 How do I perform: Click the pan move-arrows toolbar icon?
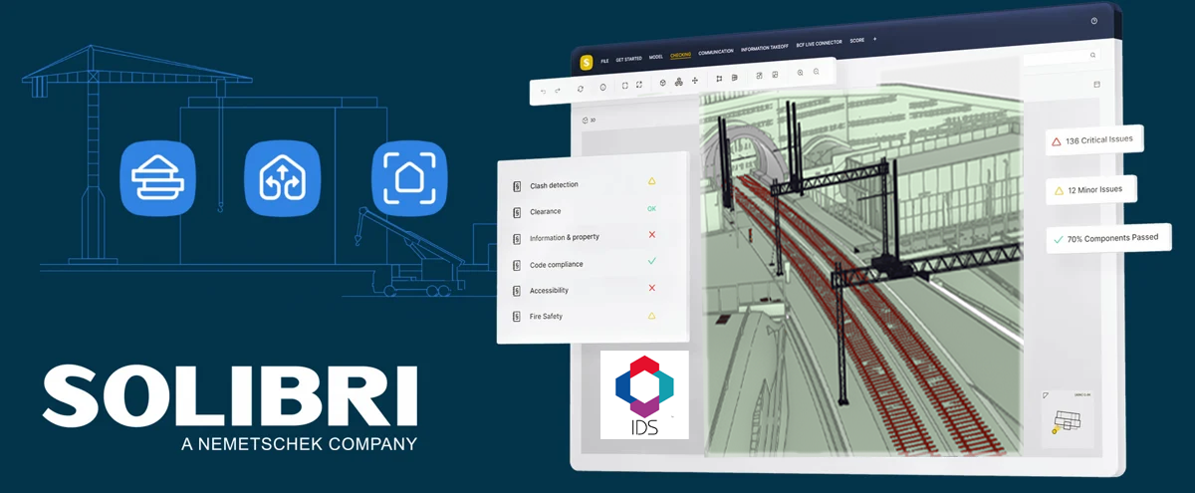coord(695,80)
